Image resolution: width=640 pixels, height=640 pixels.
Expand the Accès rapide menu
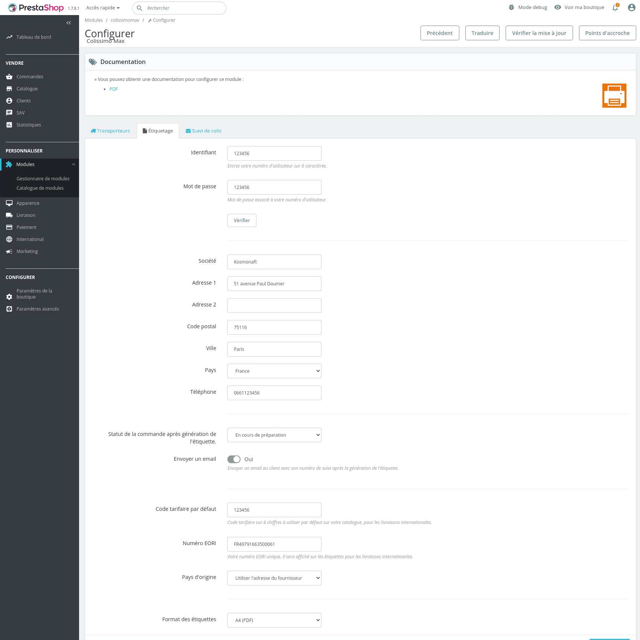click(103, 8)
